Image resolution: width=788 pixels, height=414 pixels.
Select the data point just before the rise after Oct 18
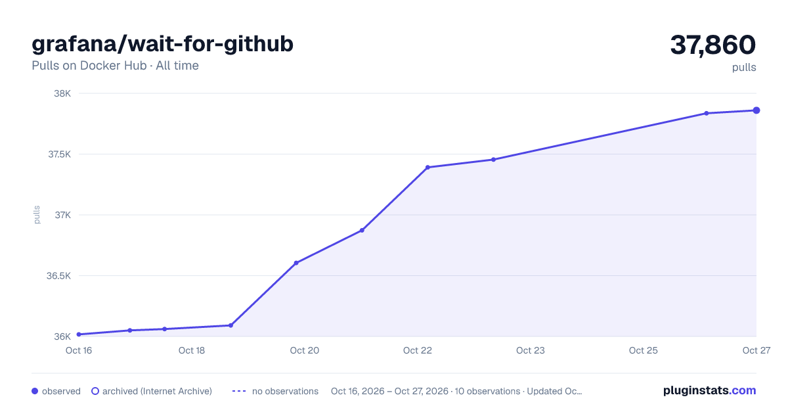(230, 325)
